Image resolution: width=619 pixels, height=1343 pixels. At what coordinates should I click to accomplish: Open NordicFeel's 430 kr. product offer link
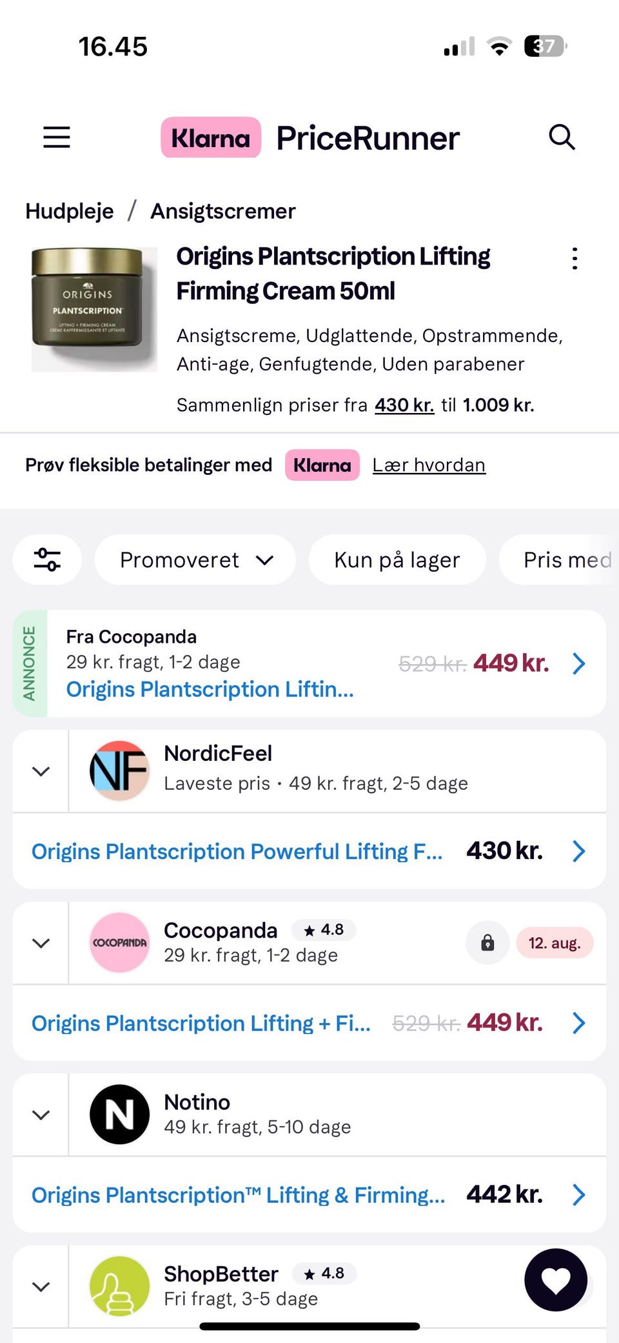(237, 851)
